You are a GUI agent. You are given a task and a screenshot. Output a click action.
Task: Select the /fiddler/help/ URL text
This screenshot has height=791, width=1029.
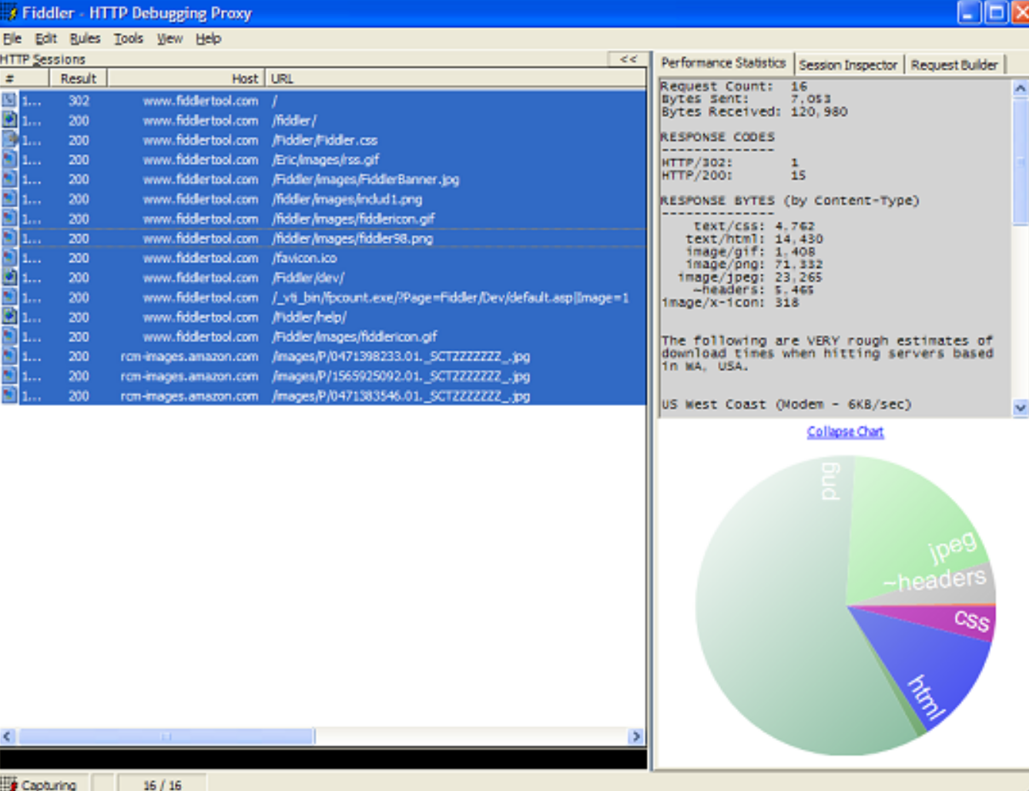(x=309, y=317)
